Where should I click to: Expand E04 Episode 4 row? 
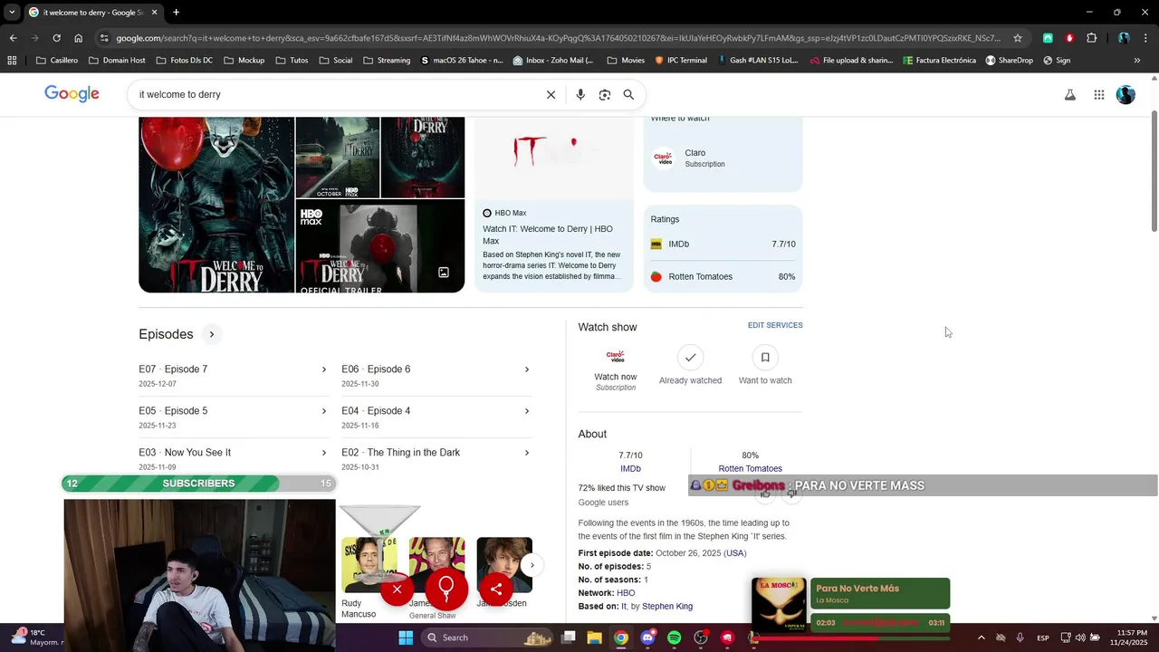click(x=436, y=417)
